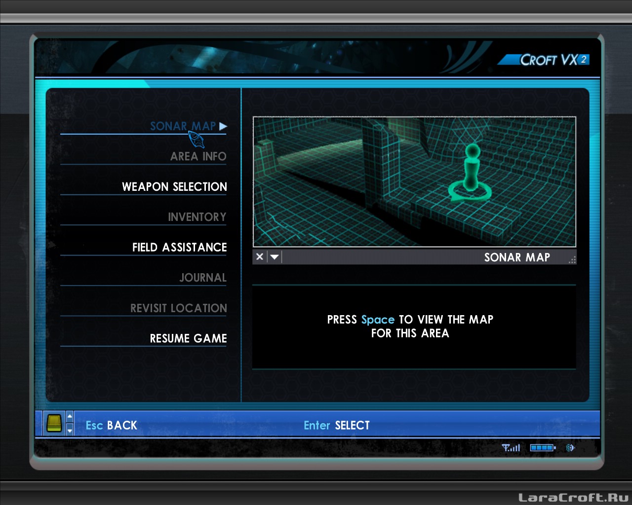Close the sonar map preview window
632x505 pixels.
[x=260, y=257]
